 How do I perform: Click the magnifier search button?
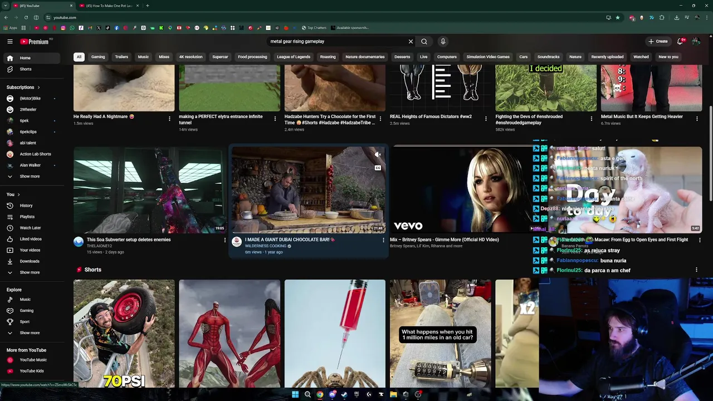(x=424, y=41)
